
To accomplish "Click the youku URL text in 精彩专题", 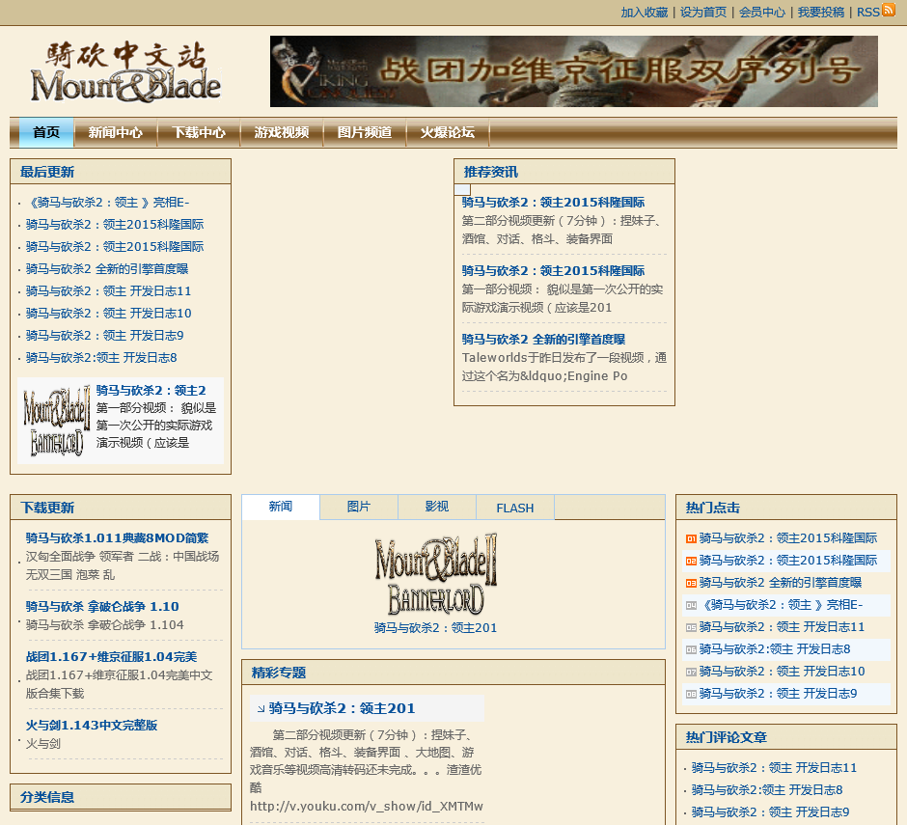I will 367,807.
